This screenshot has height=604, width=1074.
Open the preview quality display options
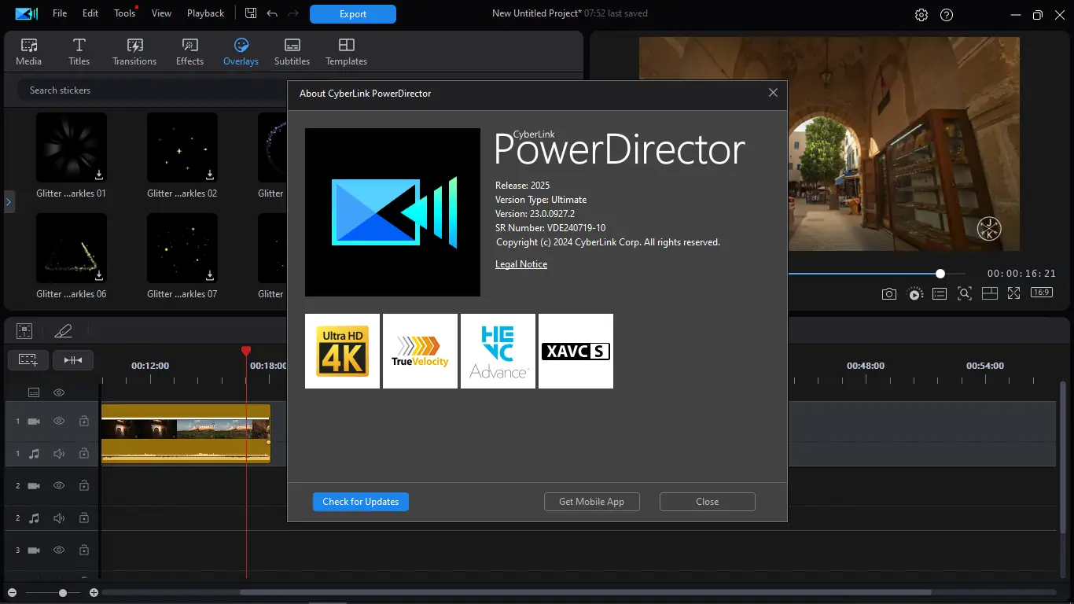tap(939, 293)
